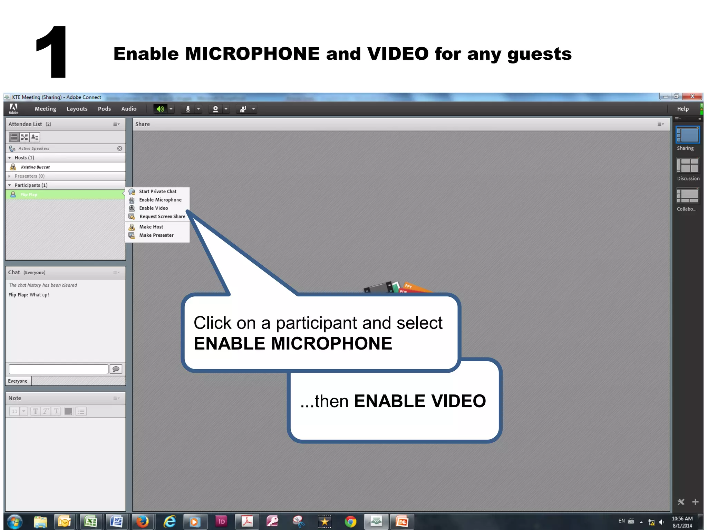The width and height of the screenshot is (707, 530).
Task: Switch to attendee status view icon
Action: (35, 137)
